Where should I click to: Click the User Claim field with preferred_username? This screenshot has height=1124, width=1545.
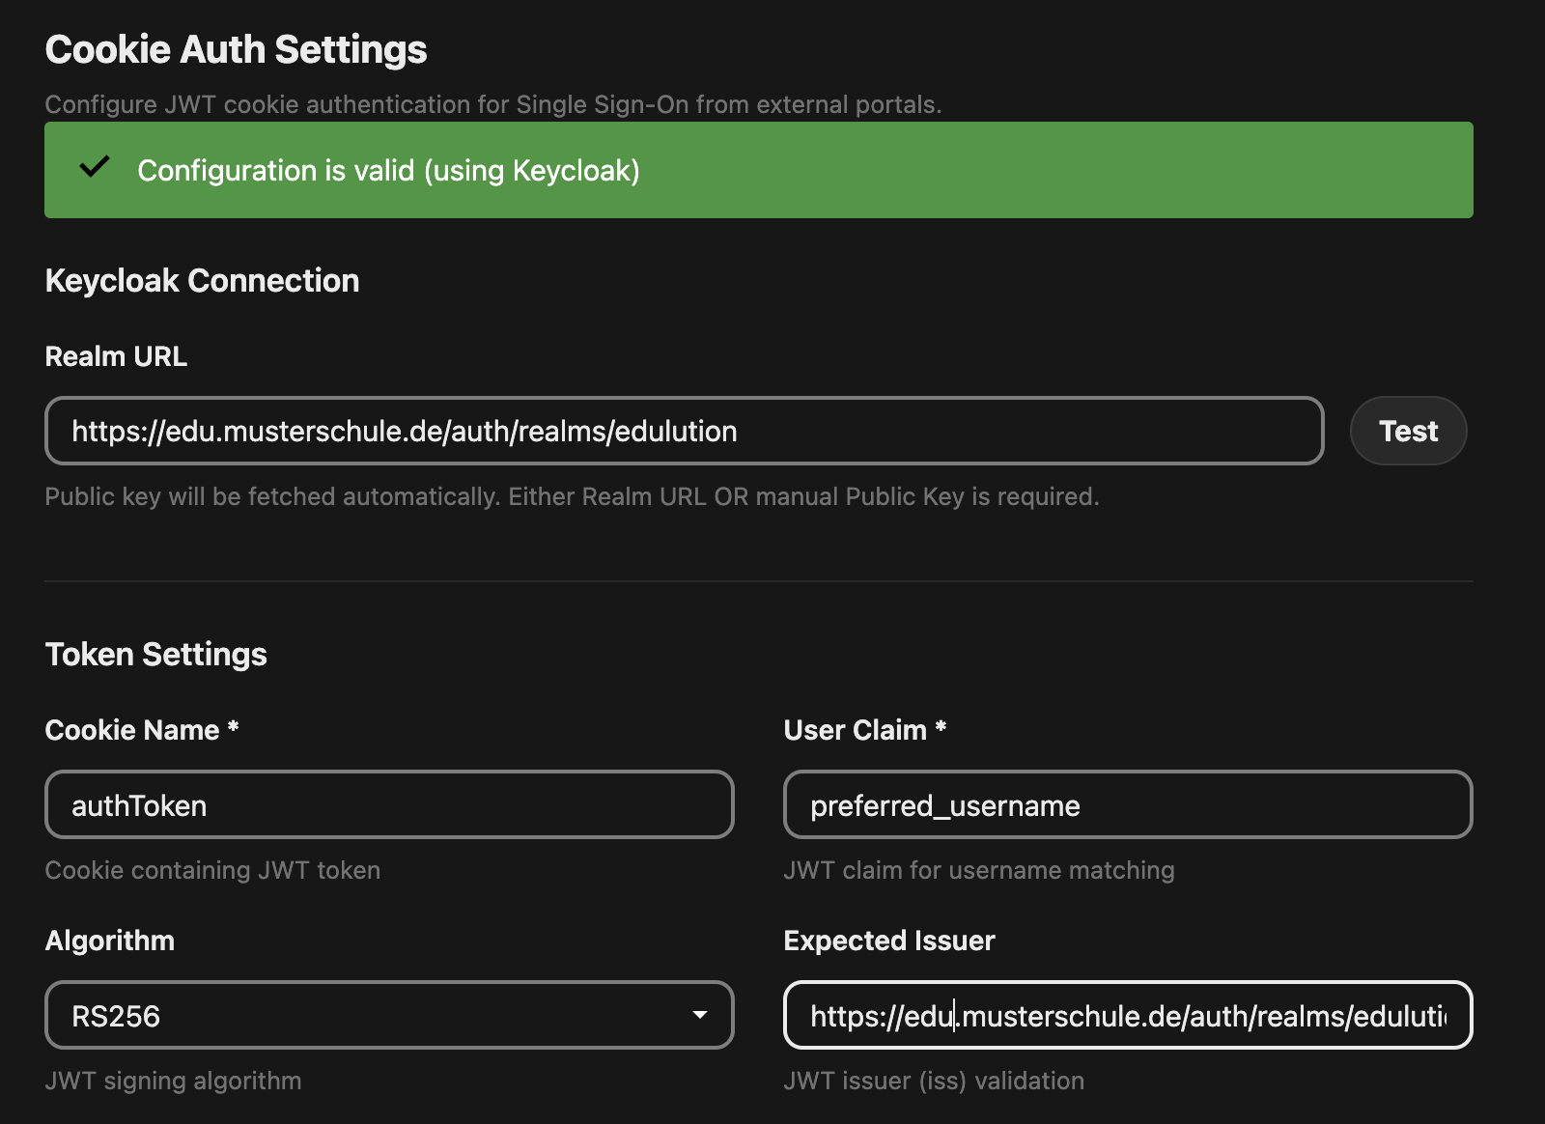click(1128, 804)
